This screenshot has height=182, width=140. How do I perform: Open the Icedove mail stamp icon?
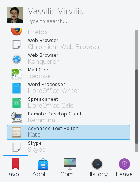click(x=17, y=74)
